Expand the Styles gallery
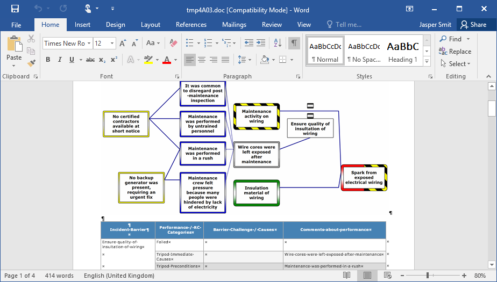Viewport: 497px width, 282px height. coord(427,61)
